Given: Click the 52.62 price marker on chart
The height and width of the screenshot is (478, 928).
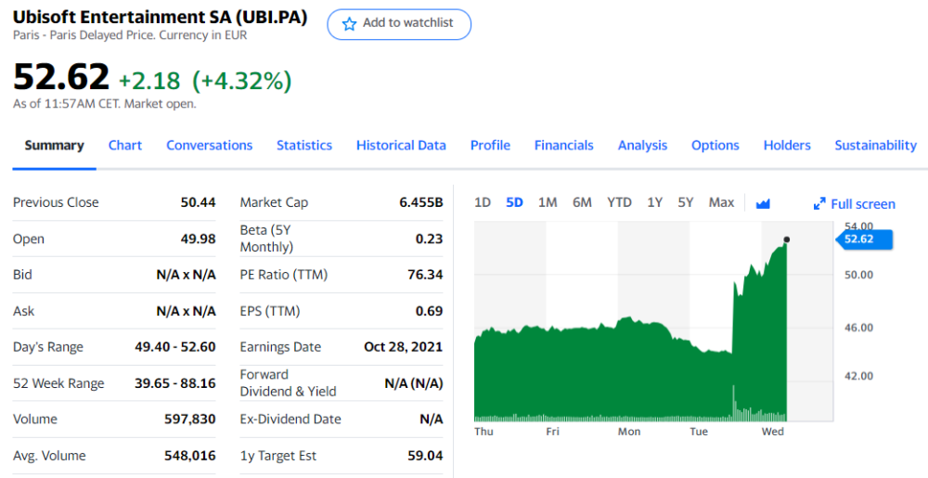Looking at the screenshot, I should coord(863,239).
